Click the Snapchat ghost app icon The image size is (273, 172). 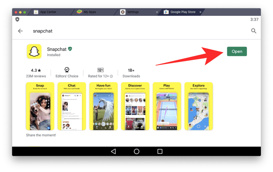coord(34,51)
